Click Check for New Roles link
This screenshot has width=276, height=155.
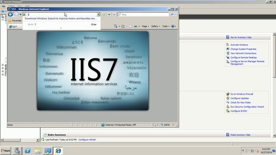[241, 102]
